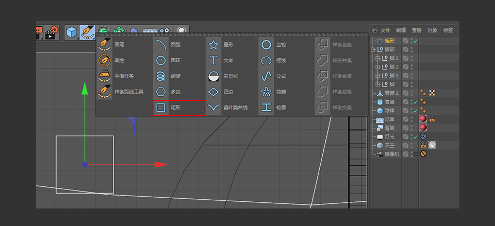Open the cube primitive toolbar button
The width and height of the screenshot is (495, 226).
[72, 32]
